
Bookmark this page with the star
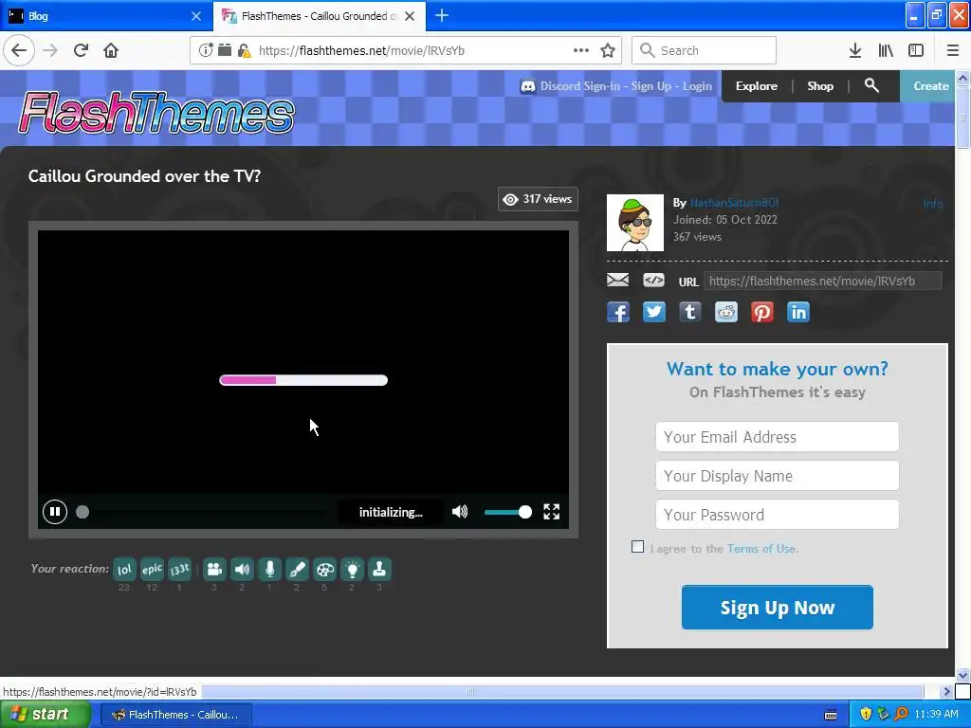[608, 50]
